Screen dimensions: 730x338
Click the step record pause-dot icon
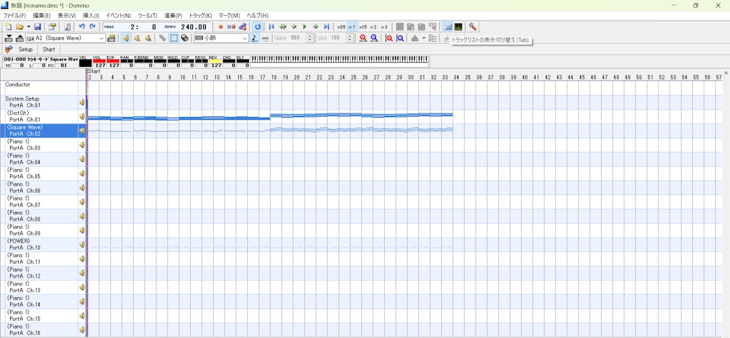coord(231,27)
